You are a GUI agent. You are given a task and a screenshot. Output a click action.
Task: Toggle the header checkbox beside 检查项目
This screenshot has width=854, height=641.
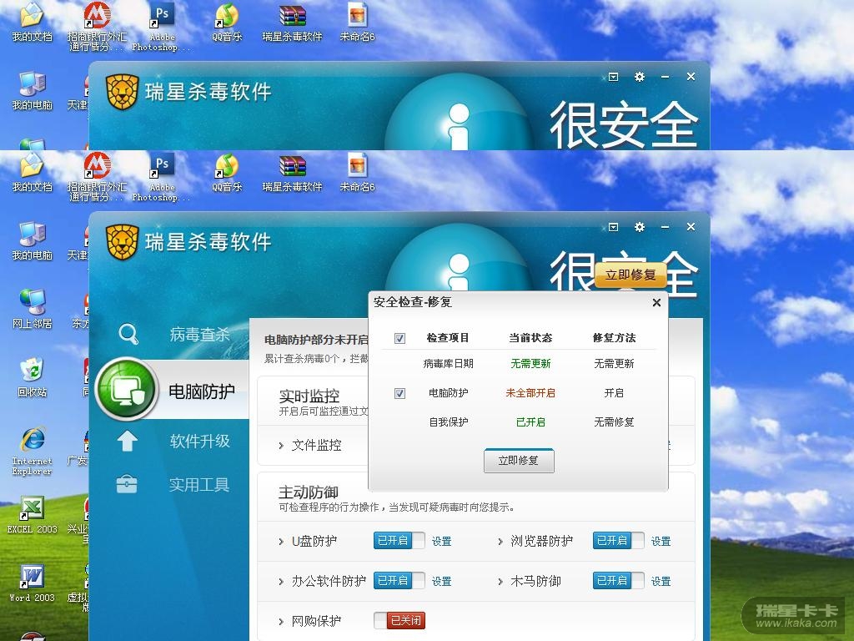(x=399, y=339)
